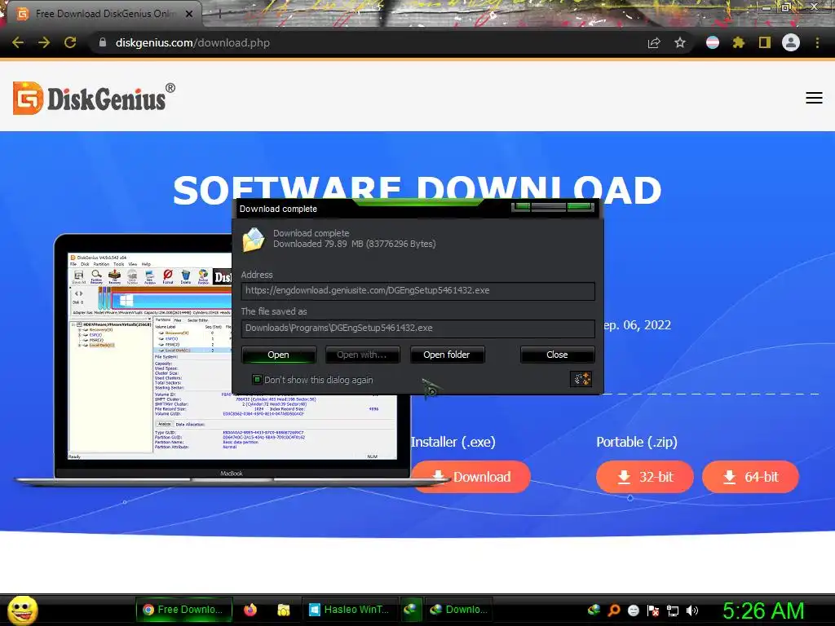Click the site lock icon in address bar
This screenshot has height=626, width=835.
[x=103, y=42]
